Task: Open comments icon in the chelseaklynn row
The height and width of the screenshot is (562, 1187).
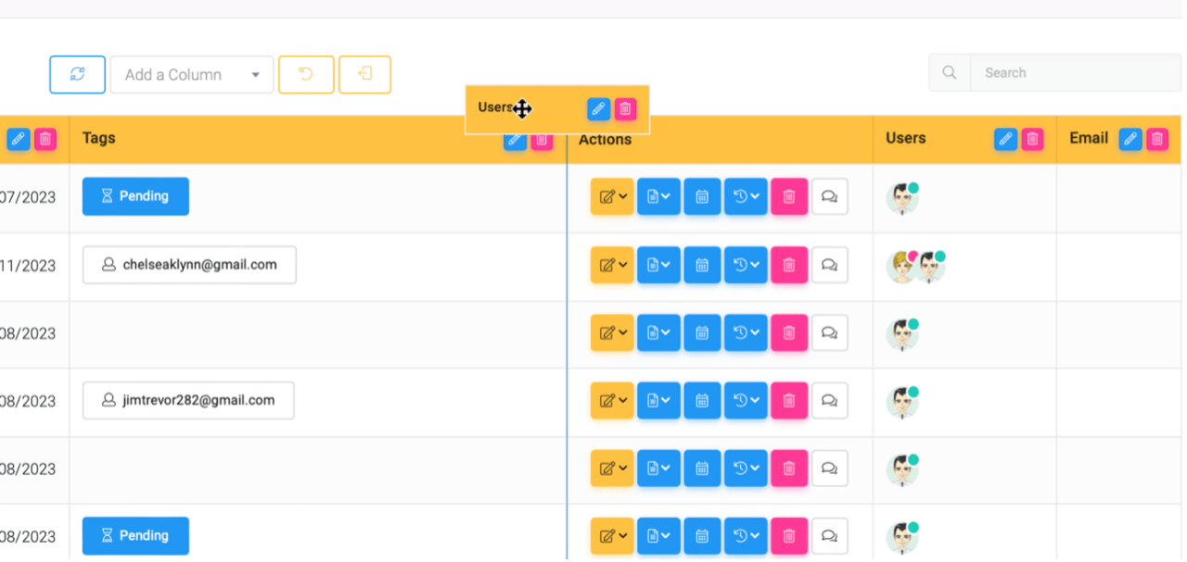Action: (x=830, y=265)
